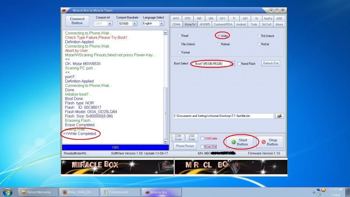Click the Refresh Port button
The image size is (350, 197).
point(271,63)
